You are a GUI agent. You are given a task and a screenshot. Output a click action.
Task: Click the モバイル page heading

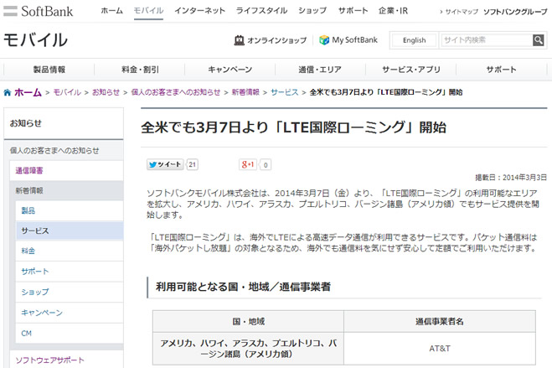[35, 39]
